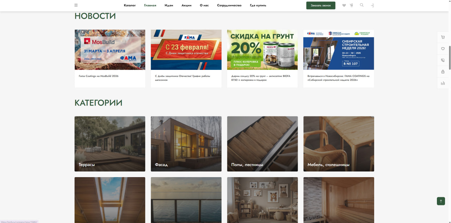Click the lock icon in side panel
Screen dimensions: 451x223
pos(443,72)
